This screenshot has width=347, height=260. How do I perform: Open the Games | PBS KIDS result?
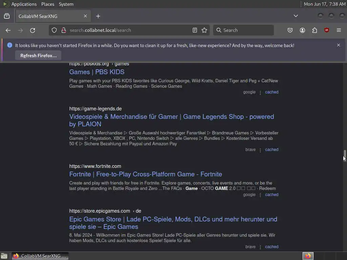tap(97, 72)
